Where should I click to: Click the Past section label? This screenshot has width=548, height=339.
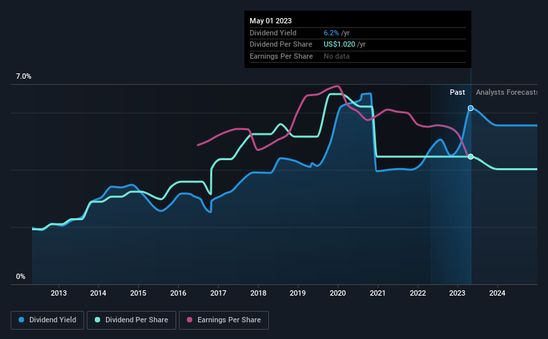(457, 92)
